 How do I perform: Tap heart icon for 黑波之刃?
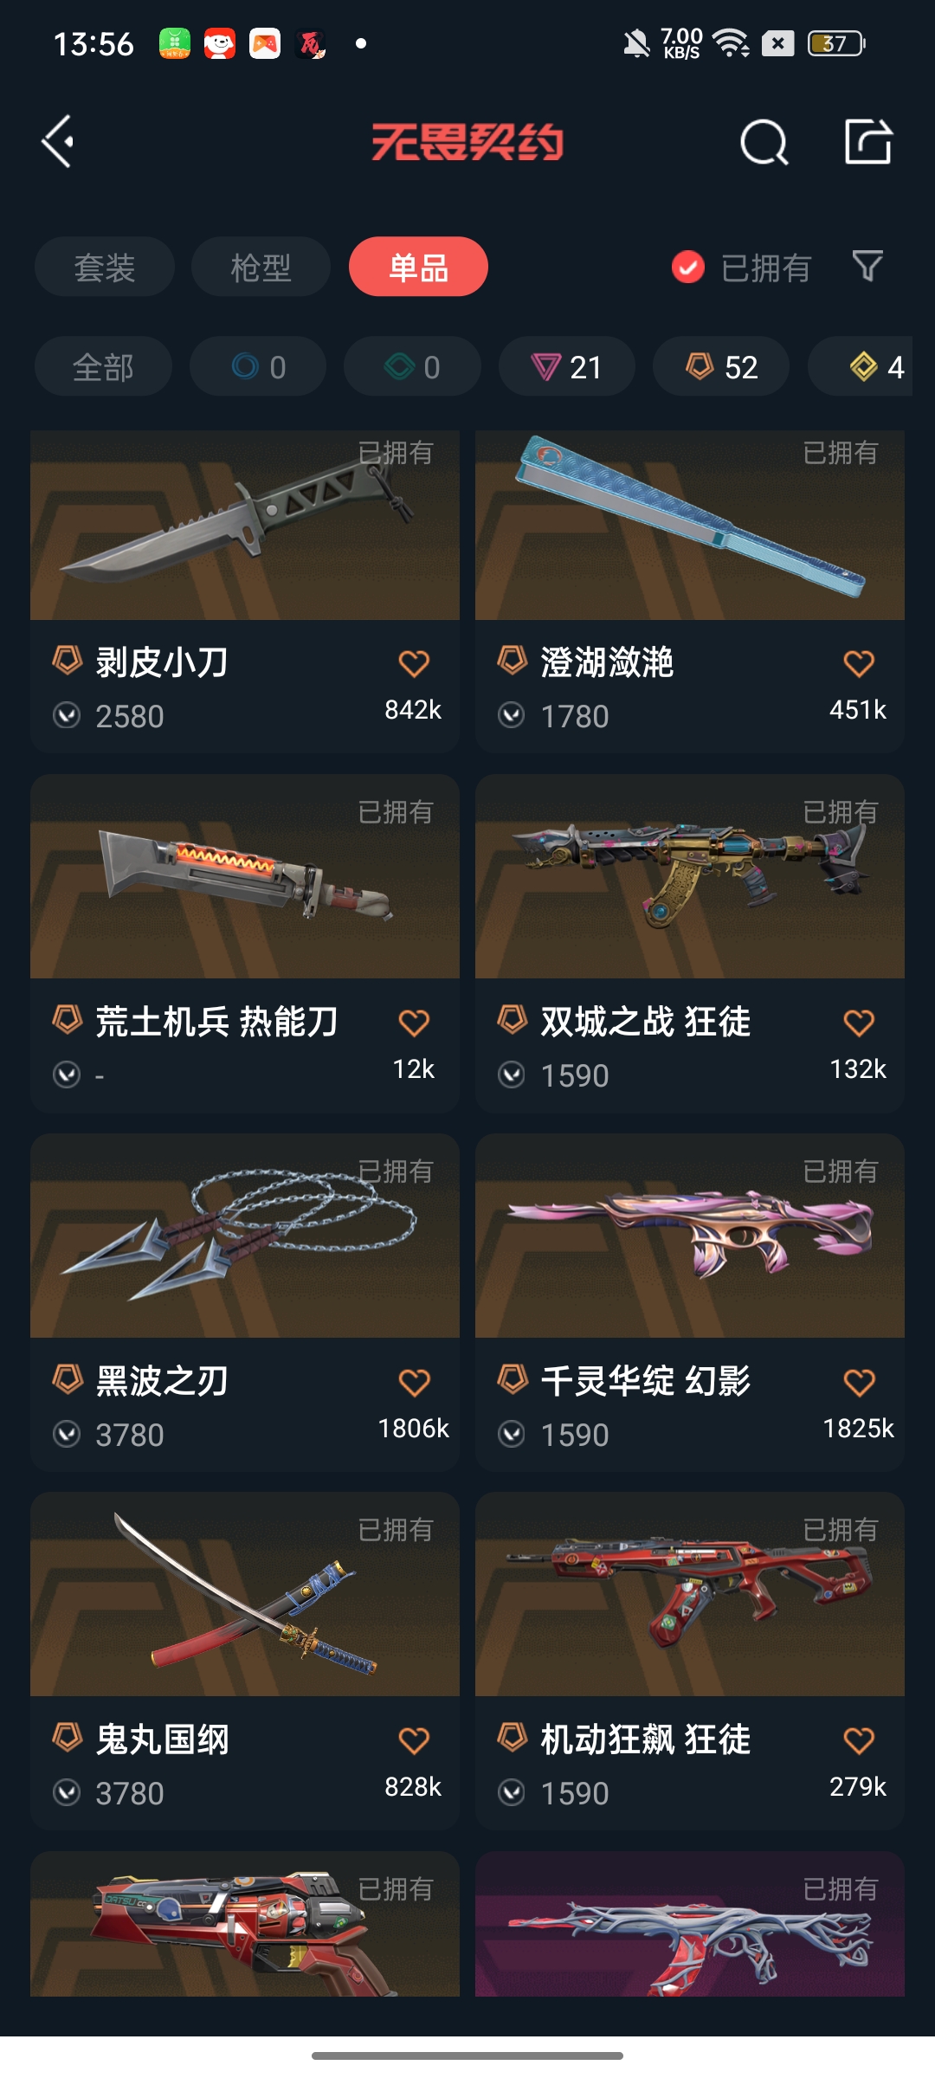[x=414, y=1383]
